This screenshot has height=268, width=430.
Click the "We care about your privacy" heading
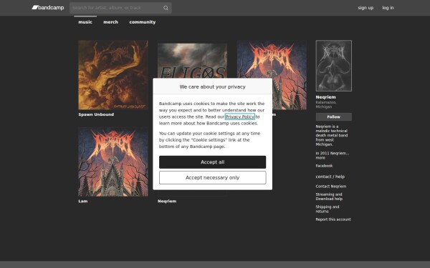[x=212, y=86]
